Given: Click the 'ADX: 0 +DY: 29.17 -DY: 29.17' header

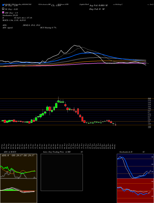Looking at the screenshot, I should pos(18,156).
